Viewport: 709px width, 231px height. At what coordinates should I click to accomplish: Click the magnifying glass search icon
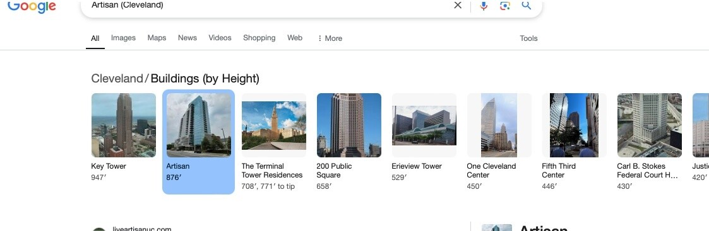[526, 5]
